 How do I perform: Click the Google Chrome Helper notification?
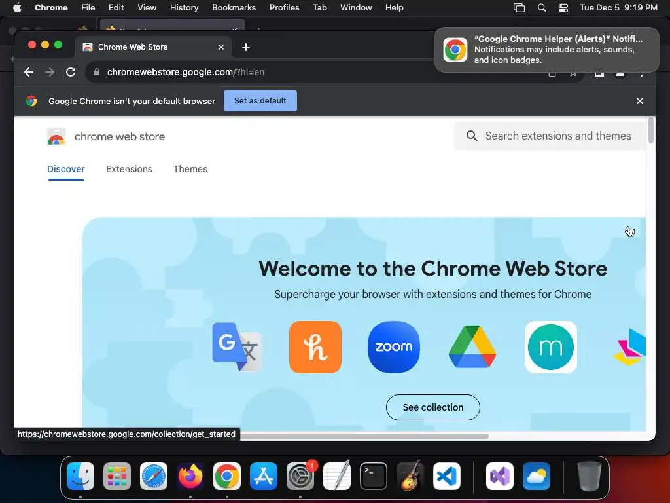point(547,50)
